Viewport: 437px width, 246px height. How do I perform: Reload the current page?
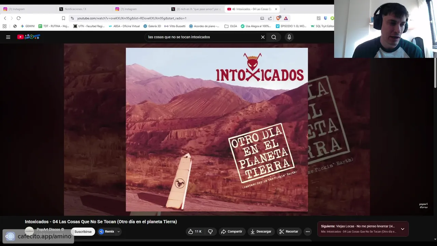(19, 18)
